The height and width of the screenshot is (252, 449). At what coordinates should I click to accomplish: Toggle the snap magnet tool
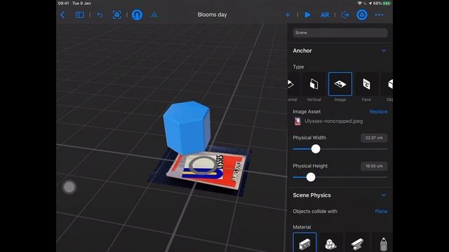[137, 15]
